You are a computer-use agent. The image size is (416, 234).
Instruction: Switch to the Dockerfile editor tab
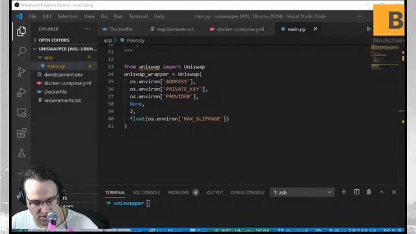[x=117, y=29]
